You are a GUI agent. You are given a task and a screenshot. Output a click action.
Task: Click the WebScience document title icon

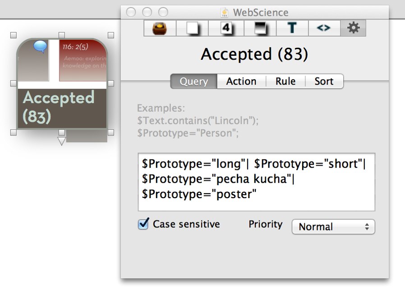click(x=225, y=12)
